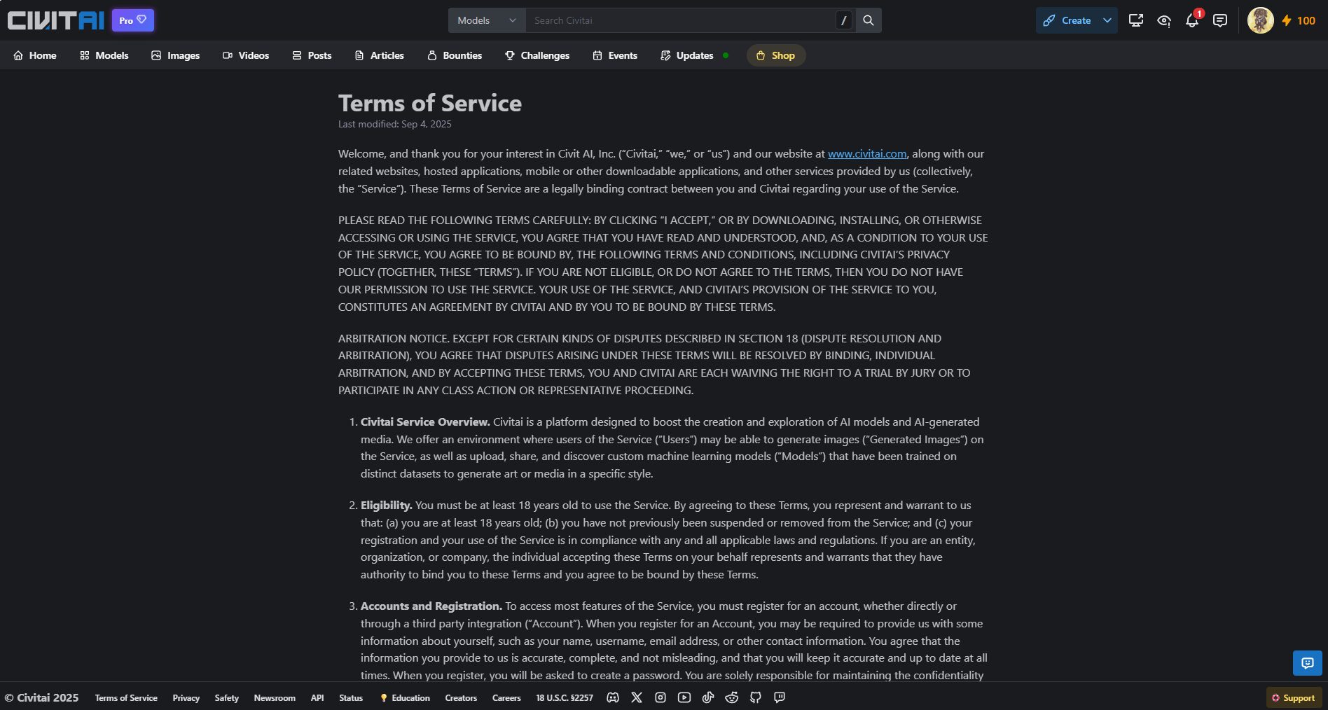1328x710 pixels.
Task: Click the Terms of Service page heading
Action: tap(430, 103)
